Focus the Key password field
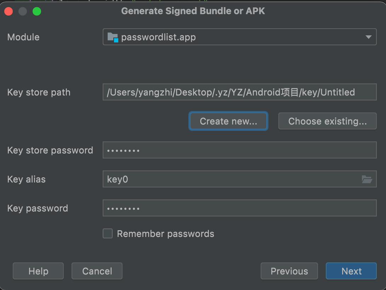 [239, 208]
